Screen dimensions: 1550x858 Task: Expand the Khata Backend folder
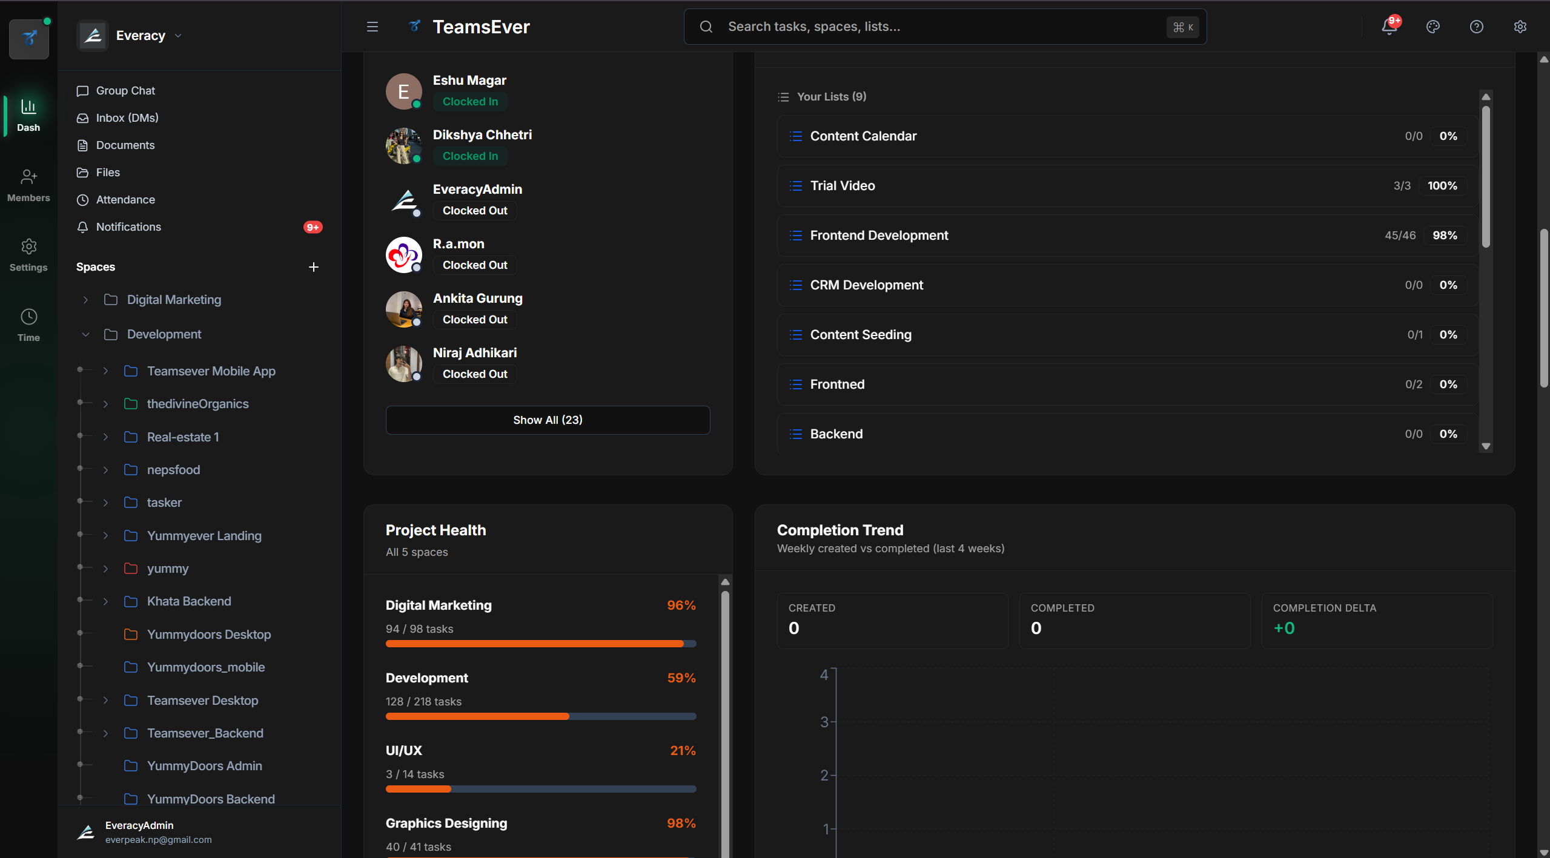pos(105,601)
